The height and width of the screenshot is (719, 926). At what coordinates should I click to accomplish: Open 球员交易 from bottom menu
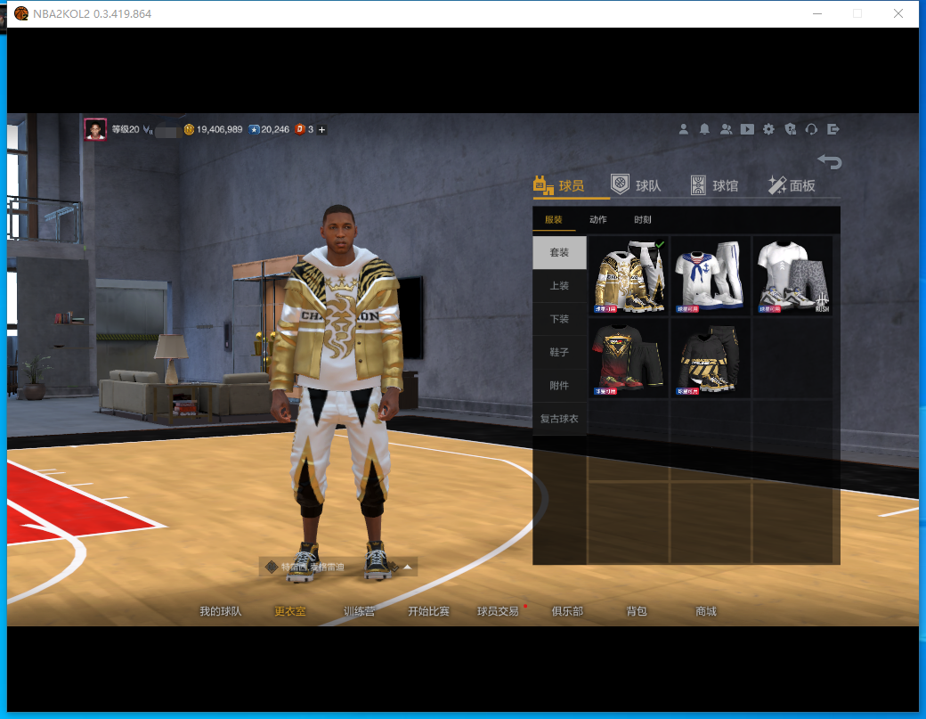[x=498, y=611]
